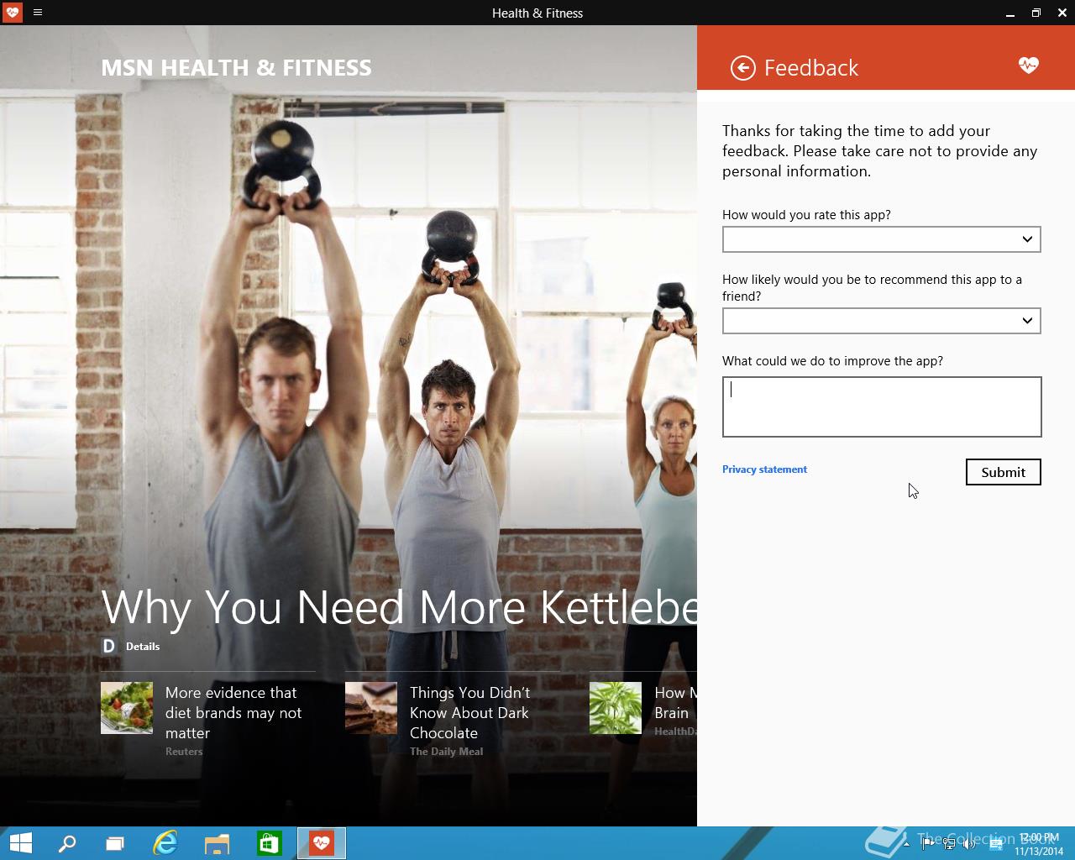Open the green plant article thumbnail
The height and width of the screenshot is (860, 1075).
pyautogui.click(x=616, y=708)
